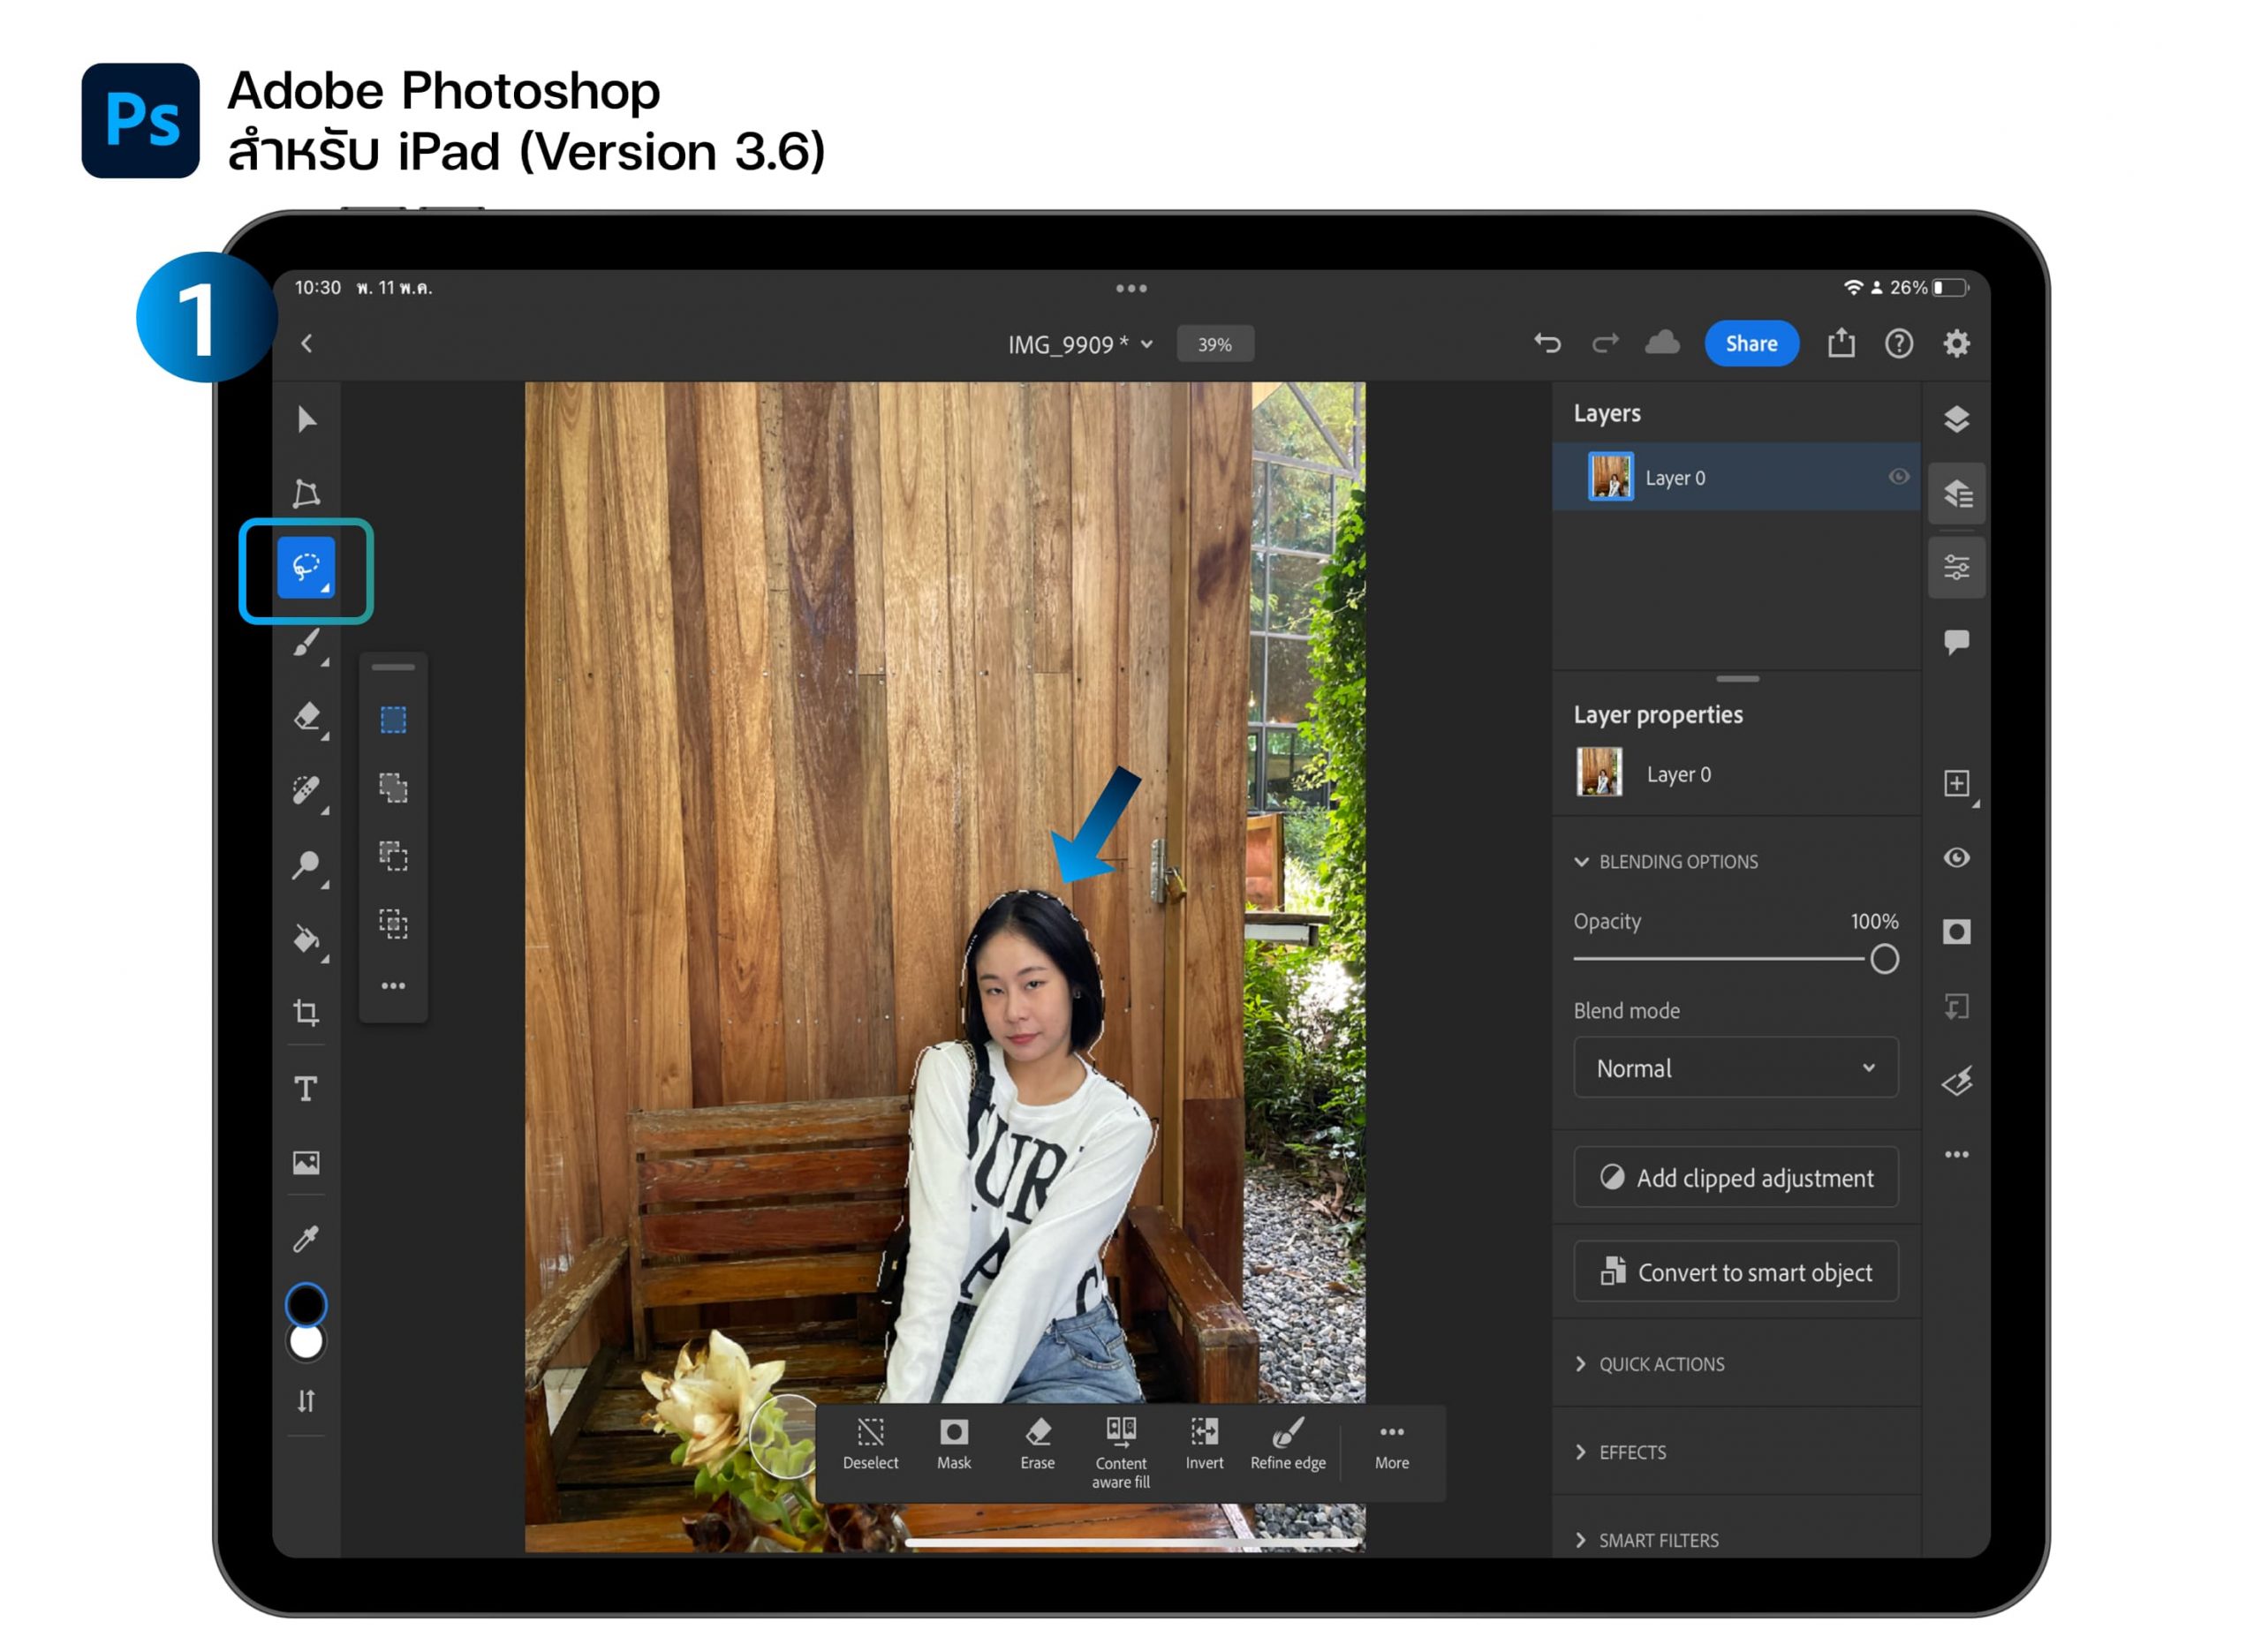Viewport: 2261px width, 1652px height.
Task: Select the Brush tool
Action: (x=306, y=643)
